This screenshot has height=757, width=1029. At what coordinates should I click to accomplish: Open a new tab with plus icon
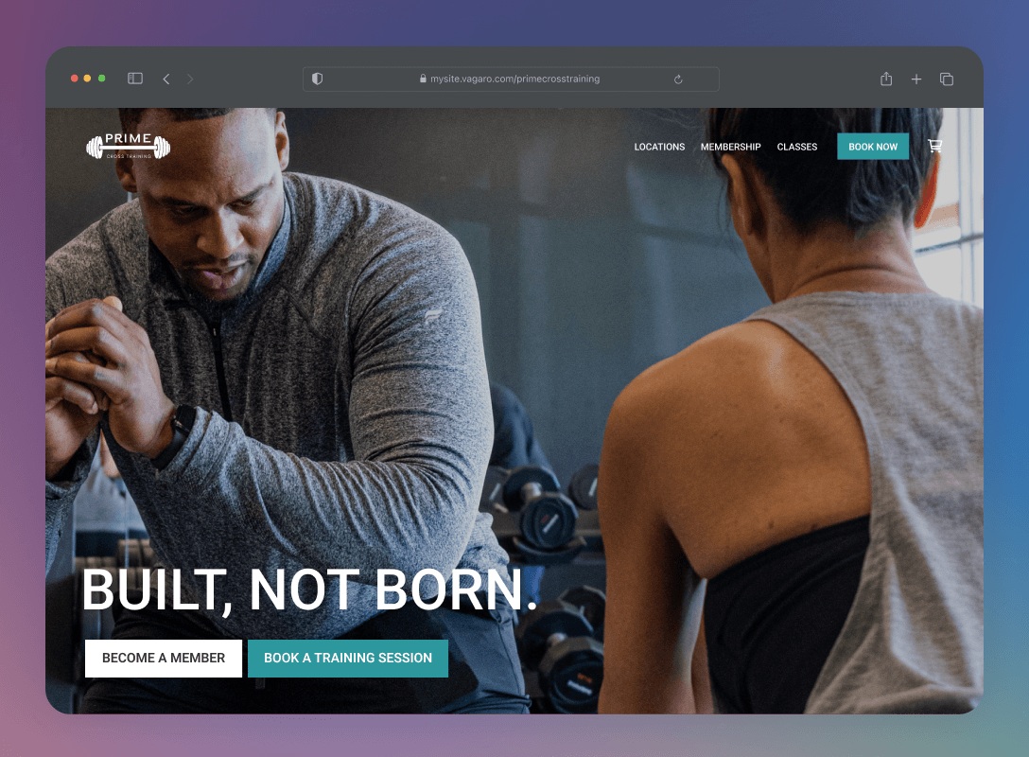coord(916,79)
